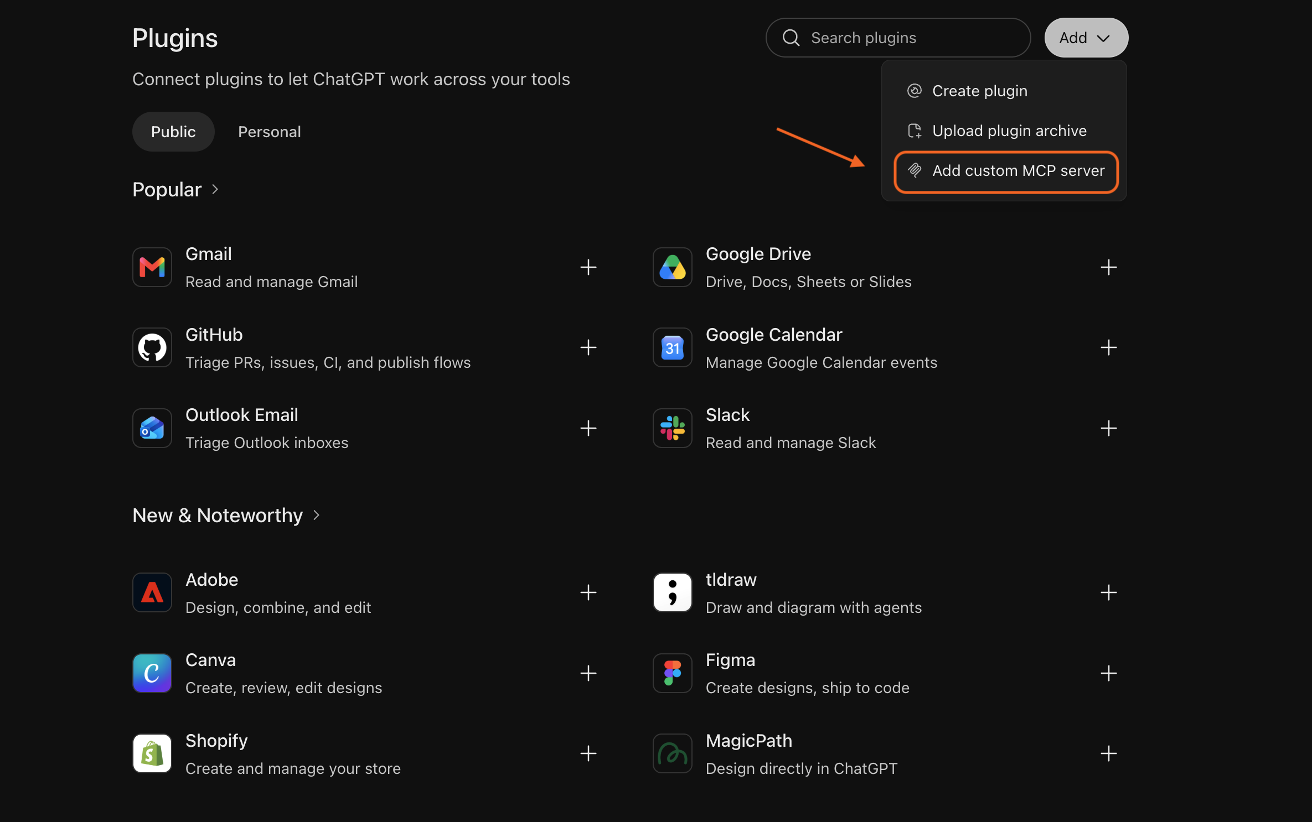Add the Google Drive plugin with plus
Viewport: 1312px width, 822px height.
[1108, 267]
